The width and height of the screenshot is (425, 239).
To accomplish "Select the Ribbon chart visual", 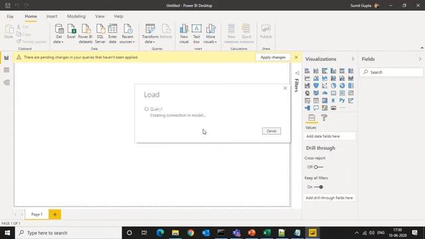I will [351, 78].
